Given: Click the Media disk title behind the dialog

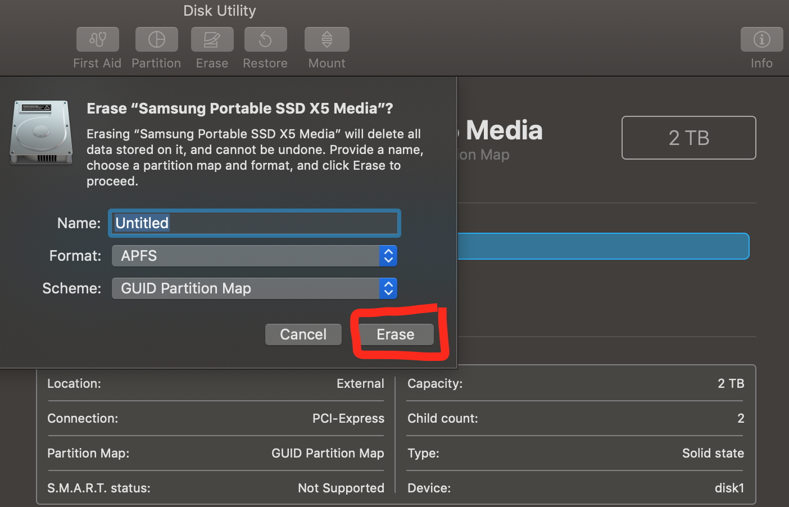Looking at the screenshot, I should pos(504,130).
